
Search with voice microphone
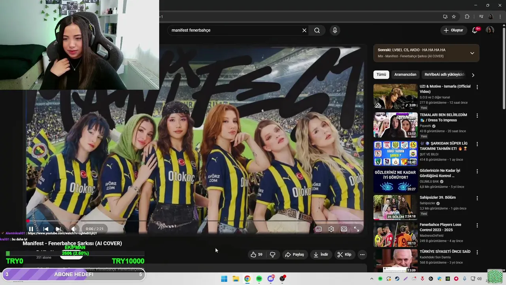point(335,30)
